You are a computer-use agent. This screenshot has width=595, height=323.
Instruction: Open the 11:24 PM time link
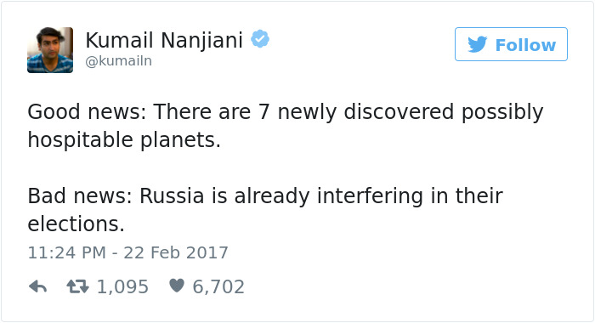[67, 252]
